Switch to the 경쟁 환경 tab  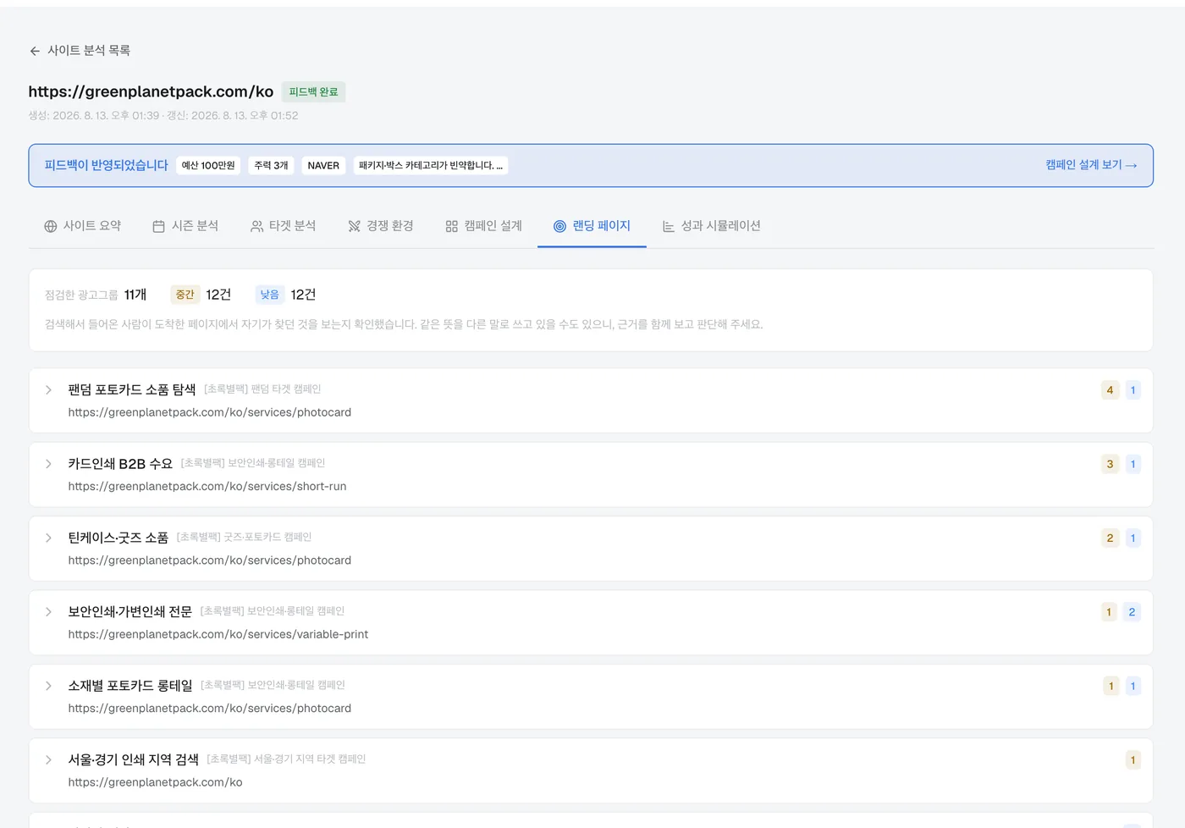tap(381, 226)
